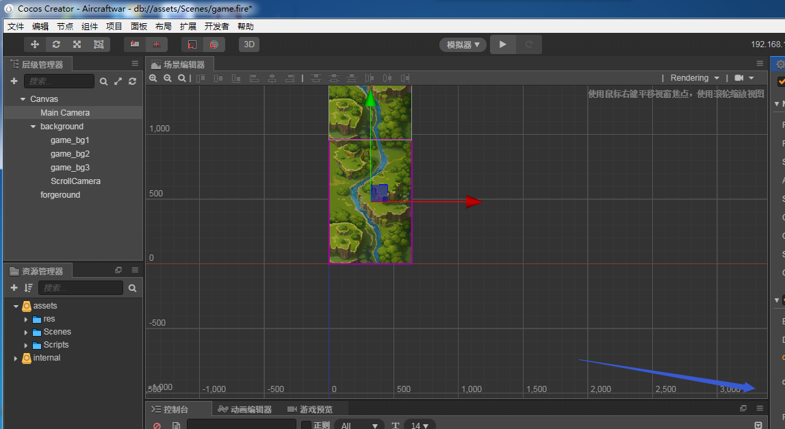
Task: Open the 场景编辑器 panel menu
Action: 760,64
